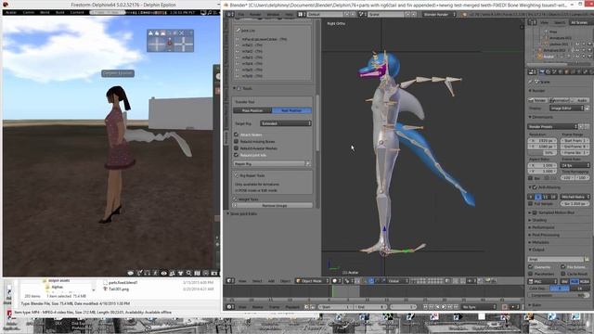Open PNG file format dropdown
Image resolution: width=594 pixels, height=334 pixels.
pos(543,282)
